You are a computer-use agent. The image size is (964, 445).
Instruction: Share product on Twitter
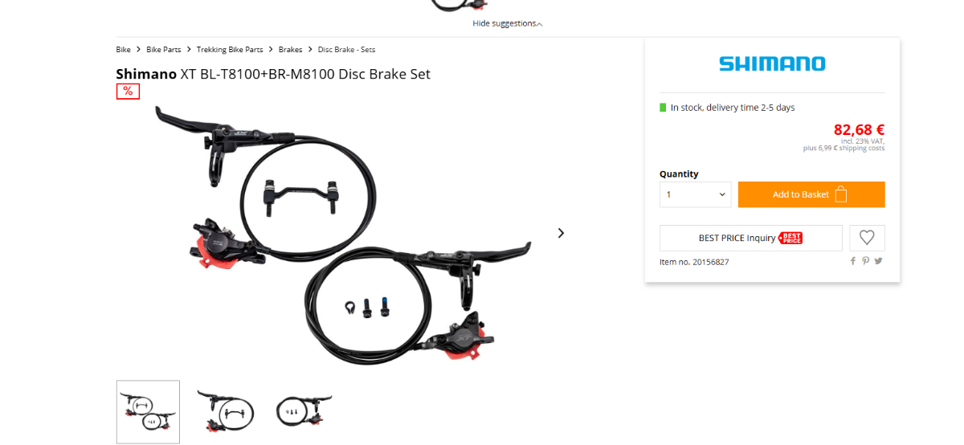click(x=878, y=261)
